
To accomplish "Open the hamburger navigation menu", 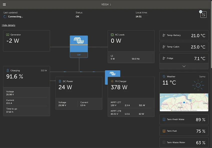I will pos(4,4).
